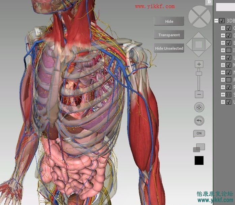Image resolution: width=235 pixels, height=205 pixels.
Task: Uncheck the last tree row checkbox
Action: pyautogui.click(x=229, y=102)
